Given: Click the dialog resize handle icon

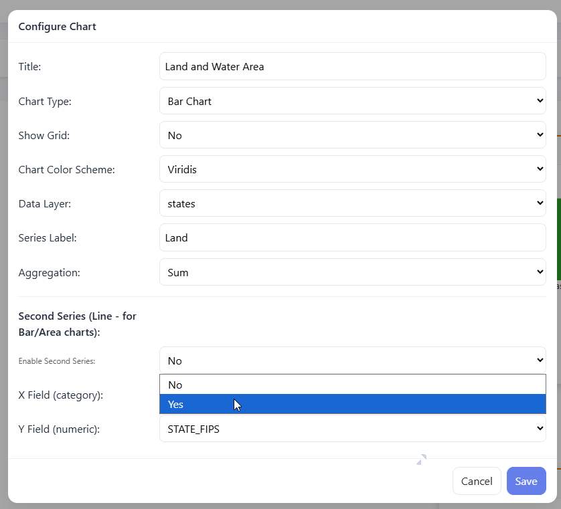Looking at the screenshot, I should point(421,460).
